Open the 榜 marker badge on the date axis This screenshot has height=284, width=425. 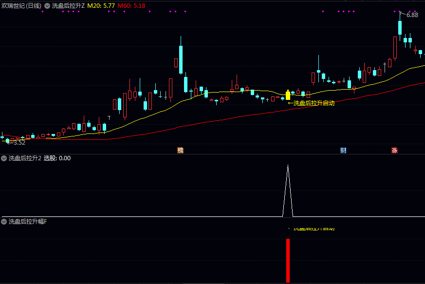[x=180, y=150]
